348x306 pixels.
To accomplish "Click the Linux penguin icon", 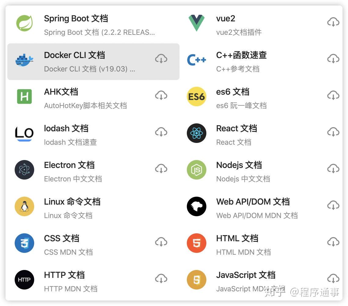I will tap(24, 206).
